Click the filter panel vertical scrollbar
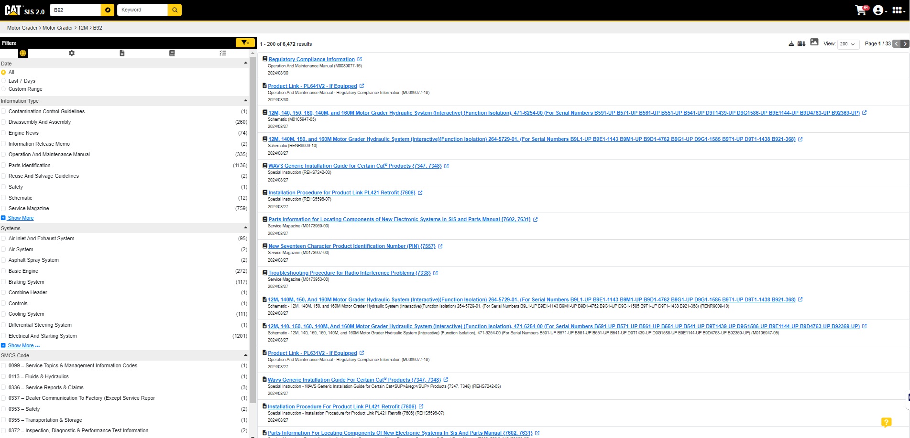The width and height of the screenshot is (910, 438). 252,239
